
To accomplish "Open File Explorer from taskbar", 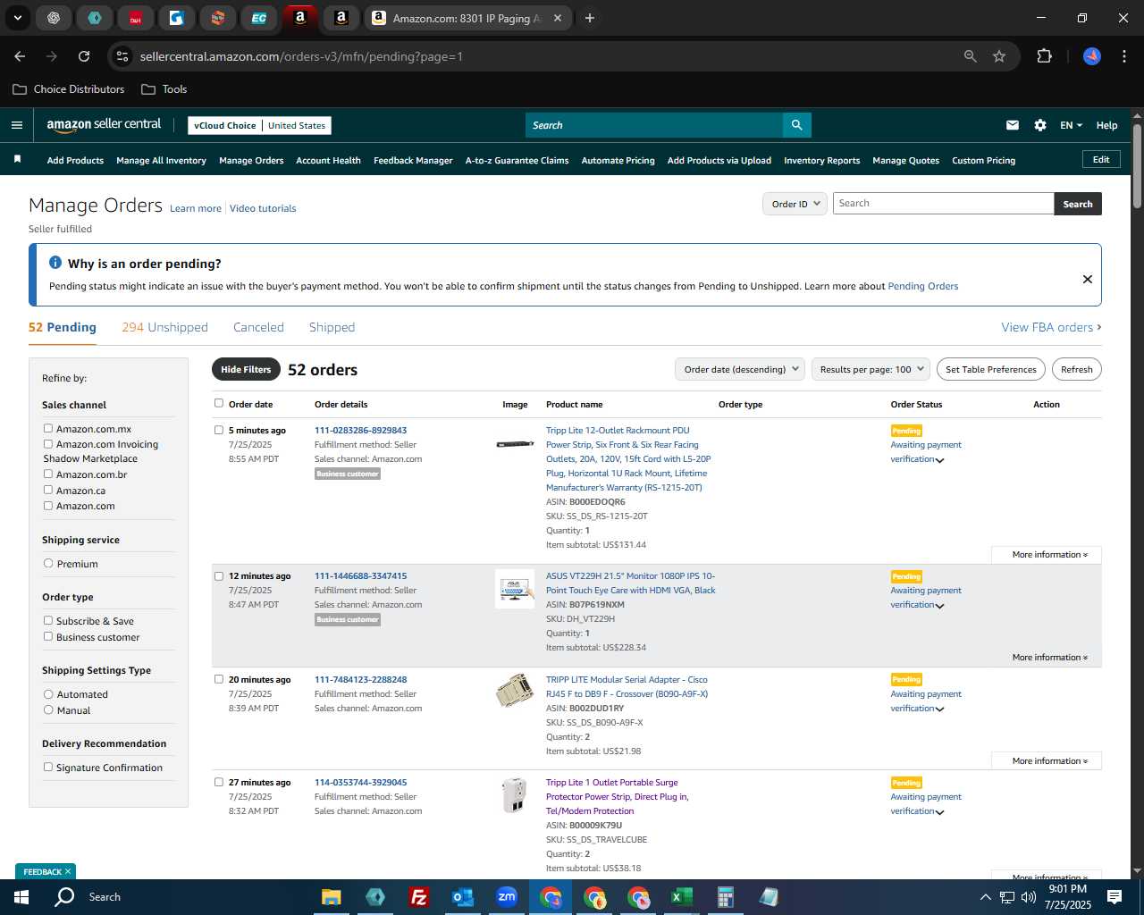I will [x=332, y=897].
